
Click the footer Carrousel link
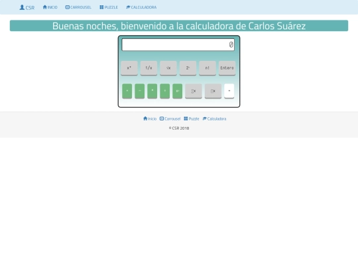tap(170, 118)
